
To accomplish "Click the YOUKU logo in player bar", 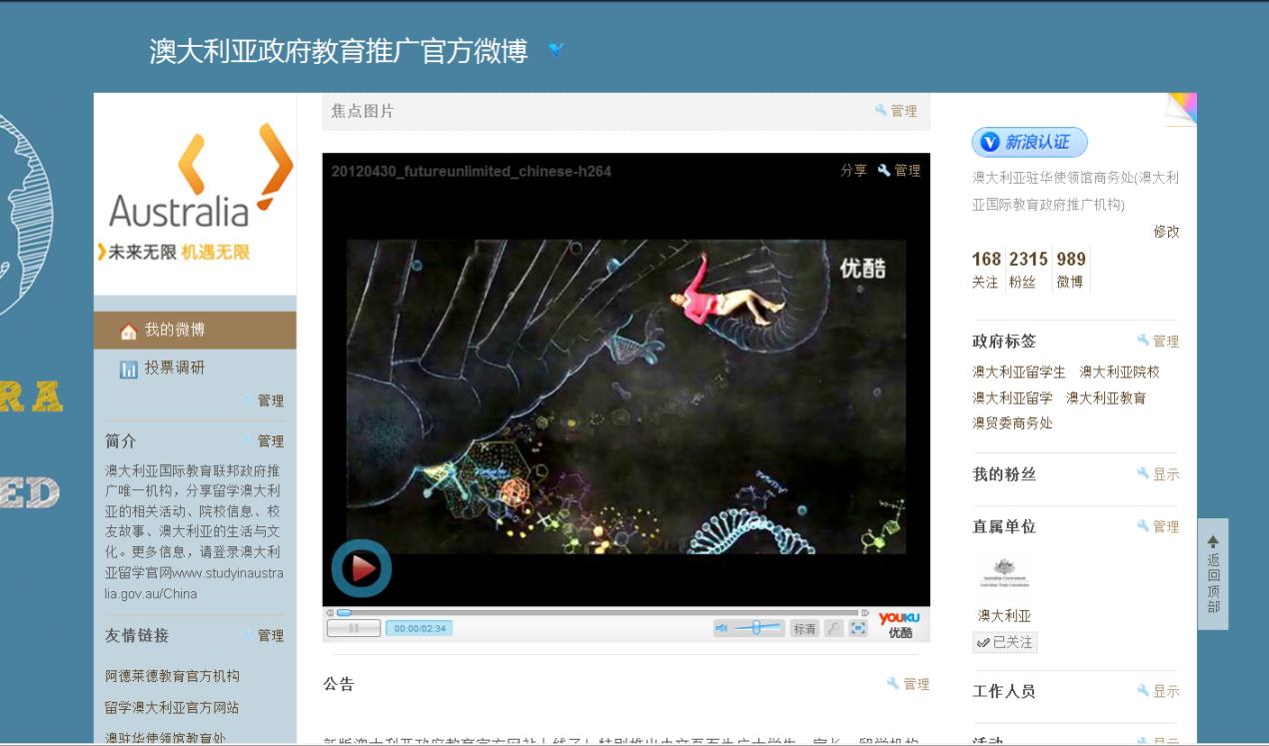I will pyautogui.click(x=899, y=624).
